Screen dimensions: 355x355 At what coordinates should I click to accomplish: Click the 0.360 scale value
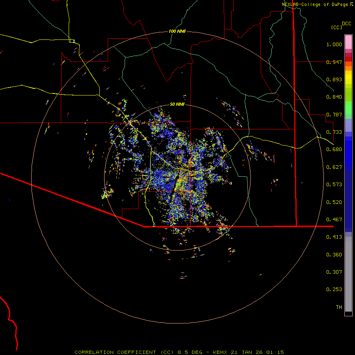(334, 255)
